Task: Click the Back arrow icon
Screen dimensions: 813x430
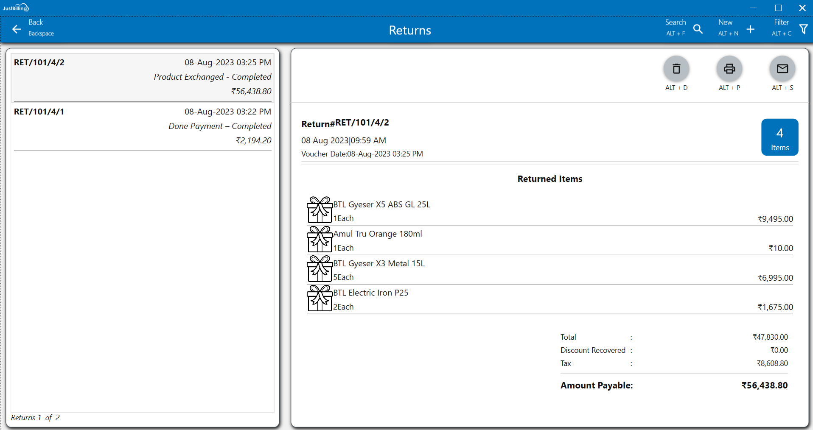Action: [17, 29]
